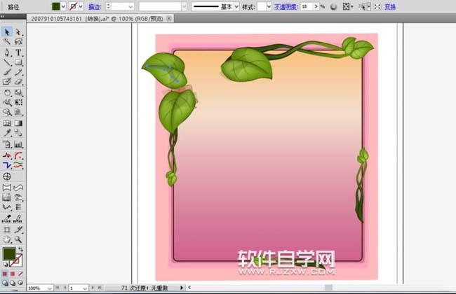Select the Free Transform tool
Viewport: 456px width, 294px height.
[18, 102]
